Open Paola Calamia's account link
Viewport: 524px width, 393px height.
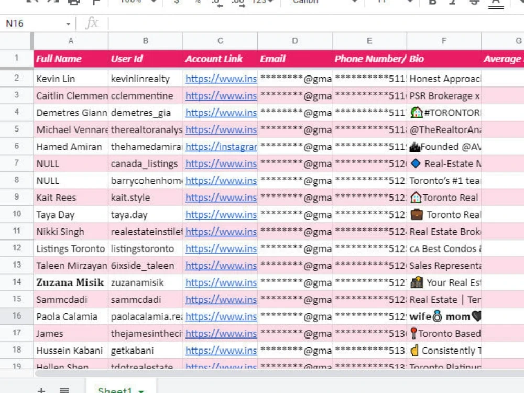click(x=221, y=316)
